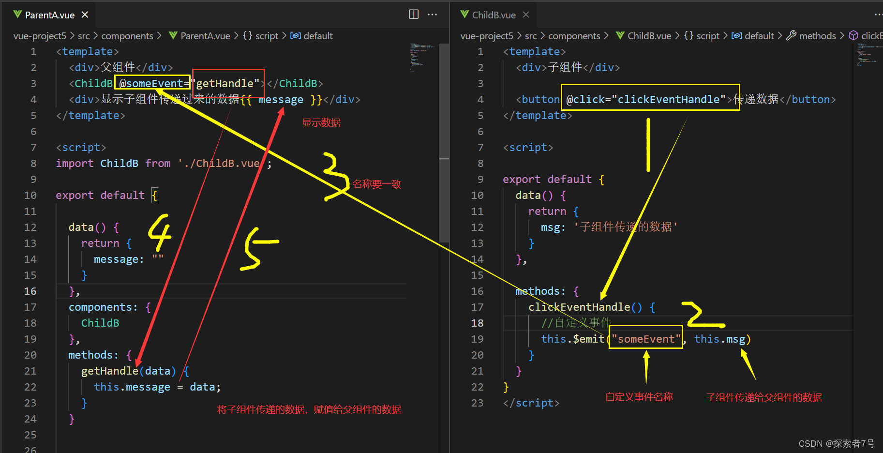Open src breadcrumb in ParentA.vue pane
Viewport: 883px width, 453px height.
coord(84,36)
